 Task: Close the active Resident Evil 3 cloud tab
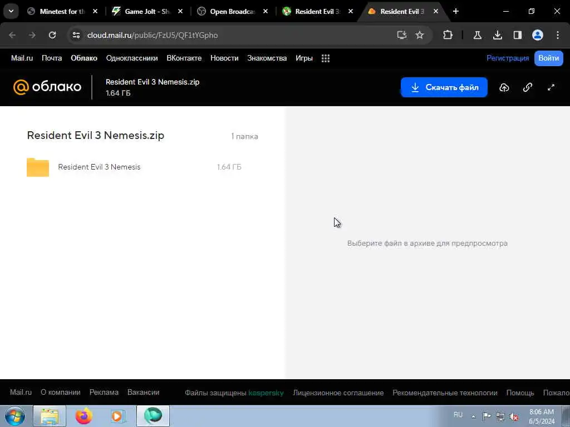coord(435,11)
